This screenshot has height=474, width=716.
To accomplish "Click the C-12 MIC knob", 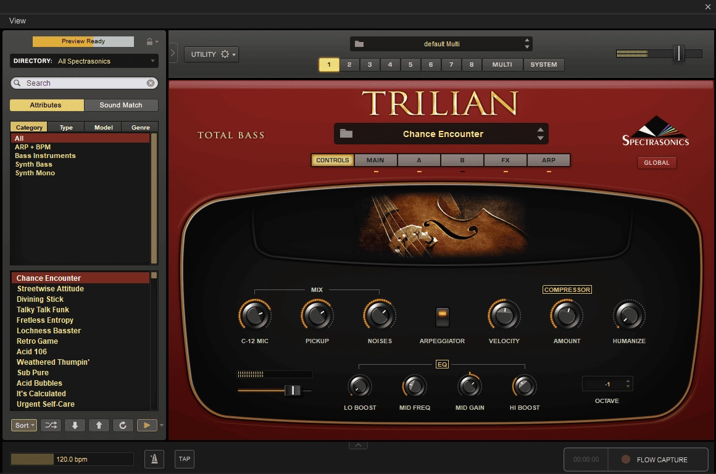I will click(255, 315).
